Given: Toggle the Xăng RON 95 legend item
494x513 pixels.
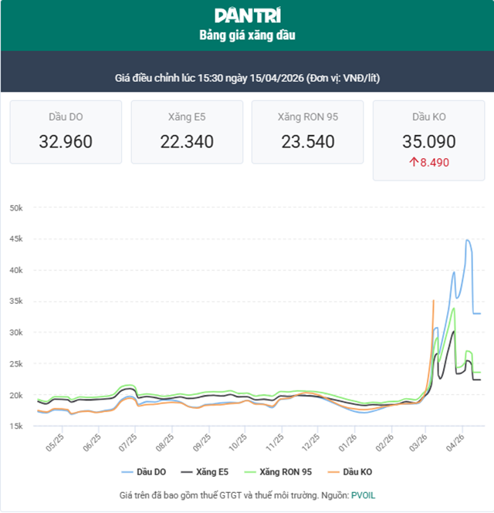Looking at the screenshot, I should (x=278, y=471).
